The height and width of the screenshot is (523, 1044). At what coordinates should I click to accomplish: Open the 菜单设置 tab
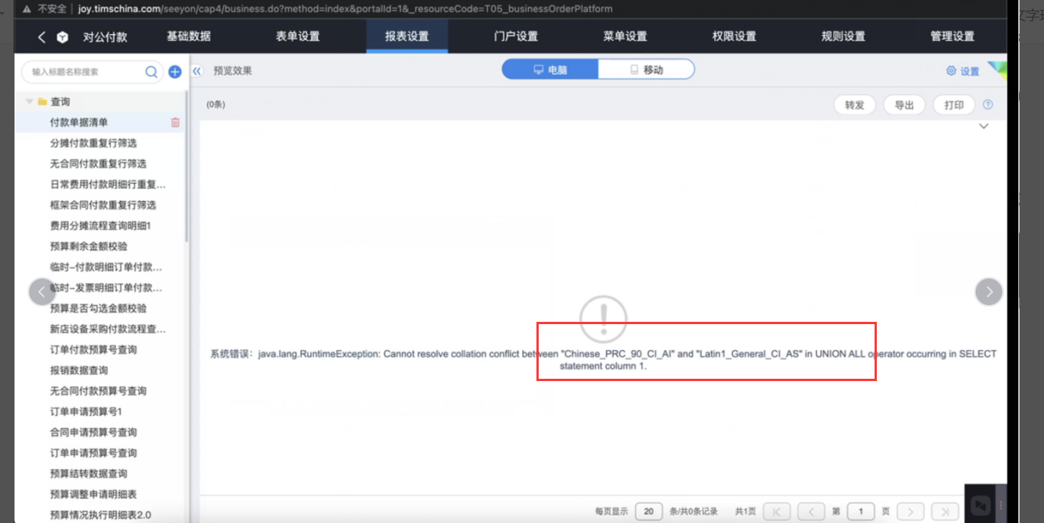[x=625, y=36]
